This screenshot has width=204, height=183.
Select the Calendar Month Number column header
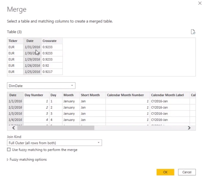[x=128, y=95]
